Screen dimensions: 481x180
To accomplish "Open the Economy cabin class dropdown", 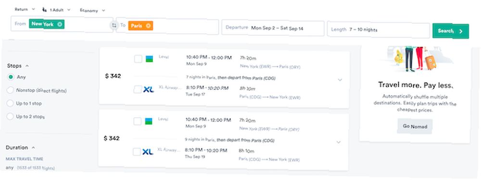I will (x=93, y=11).
